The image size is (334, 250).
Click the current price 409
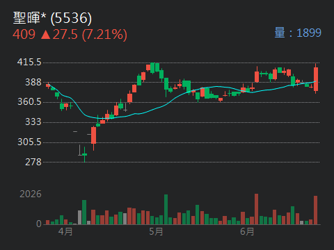pyautogui.click(x=24, y=35)
